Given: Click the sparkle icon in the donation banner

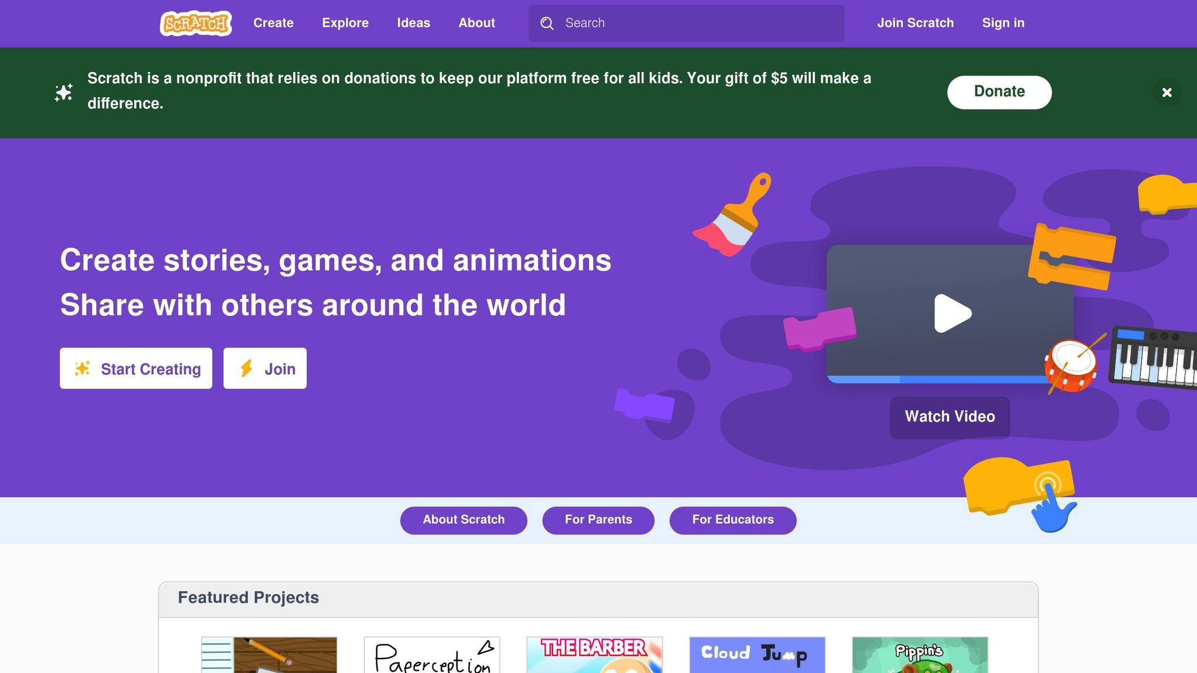Looking at the screenshot, I should (x=63, y=92).
